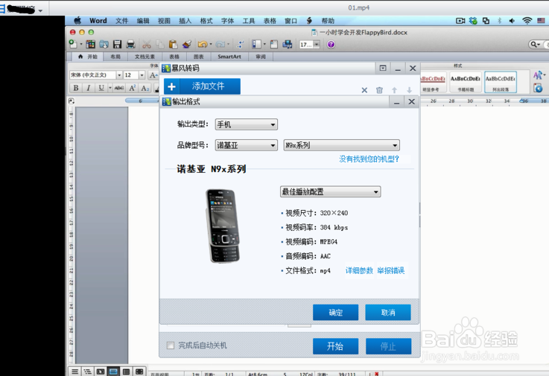Switch to 审阅 ribbon tab
Image resolution: width=549 pixels, height=376 pixels.
[x=261, y=57]
